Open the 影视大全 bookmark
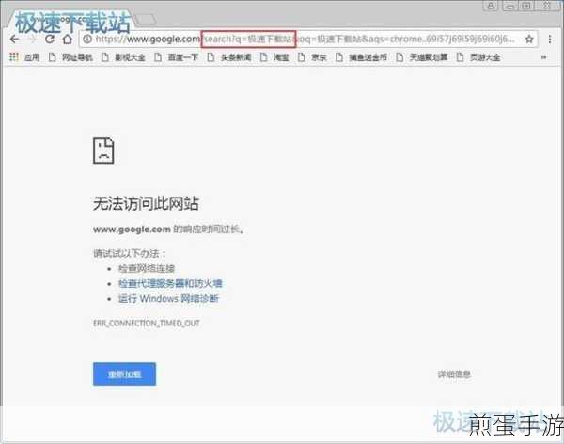Screen dimensions: 564x444 123,56
